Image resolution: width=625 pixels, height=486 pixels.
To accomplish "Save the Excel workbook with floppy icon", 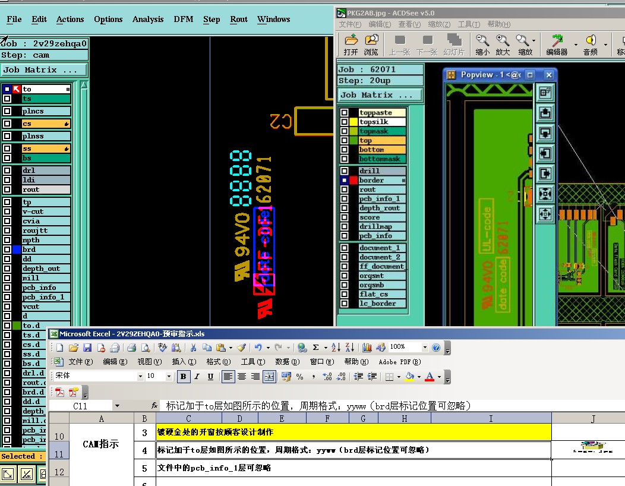I will [x=87, y=348].
